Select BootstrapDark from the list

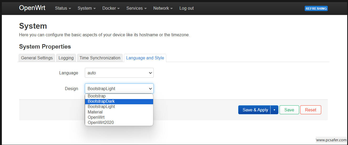pyautogui.click(x=101, y=101)
